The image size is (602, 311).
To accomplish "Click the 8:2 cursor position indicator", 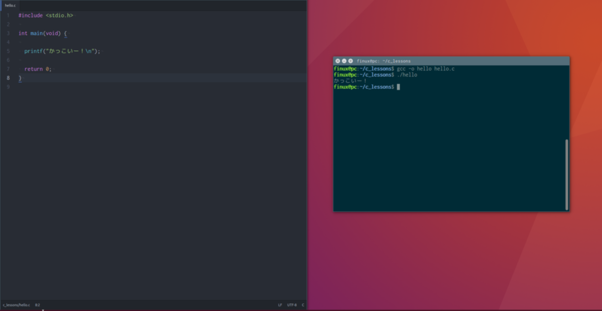I will [x=38, y=305].
